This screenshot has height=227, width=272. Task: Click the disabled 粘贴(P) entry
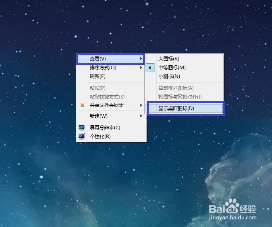click(110, 88)
